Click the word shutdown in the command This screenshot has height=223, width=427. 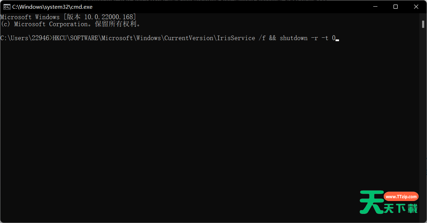[293, 38]
